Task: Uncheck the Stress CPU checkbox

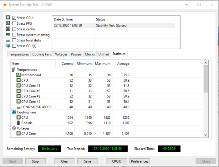Action: (x=14, y=18)
